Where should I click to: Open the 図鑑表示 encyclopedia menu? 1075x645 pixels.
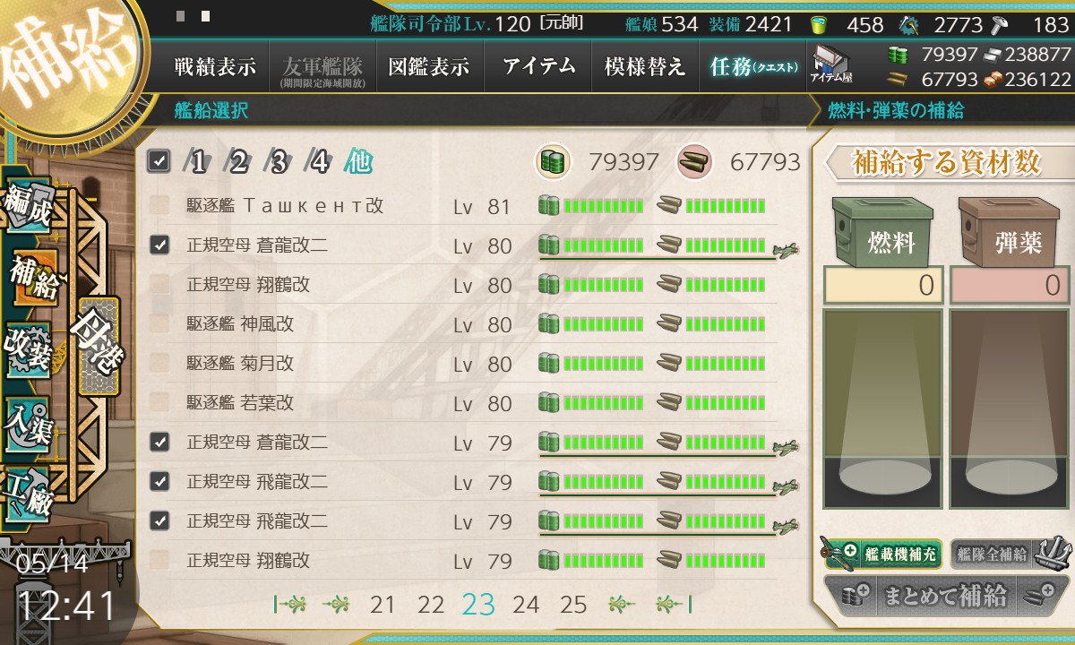[x=429, y=66]
